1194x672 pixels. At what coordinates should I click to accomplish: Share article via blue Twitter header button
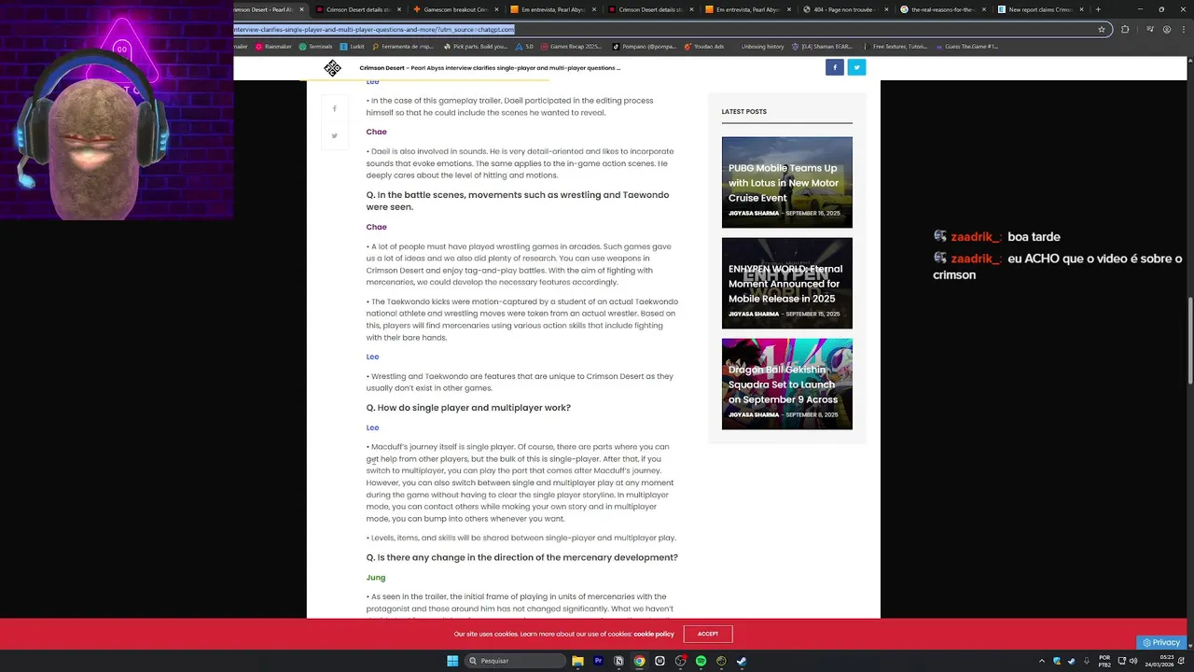tap(856, 67)
